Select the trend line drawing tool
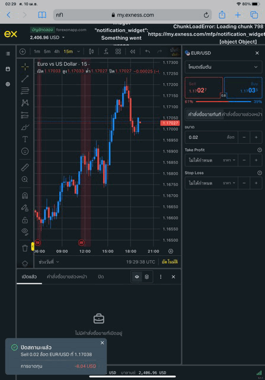This screenshot has width=265, height=380. [25, 78]
